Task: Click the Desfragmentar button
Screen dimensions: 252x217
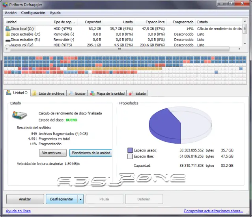Action: coord(62,199)
